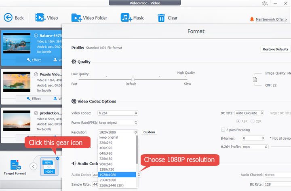Click the gear on MP4 H264 format

[57, 158]
